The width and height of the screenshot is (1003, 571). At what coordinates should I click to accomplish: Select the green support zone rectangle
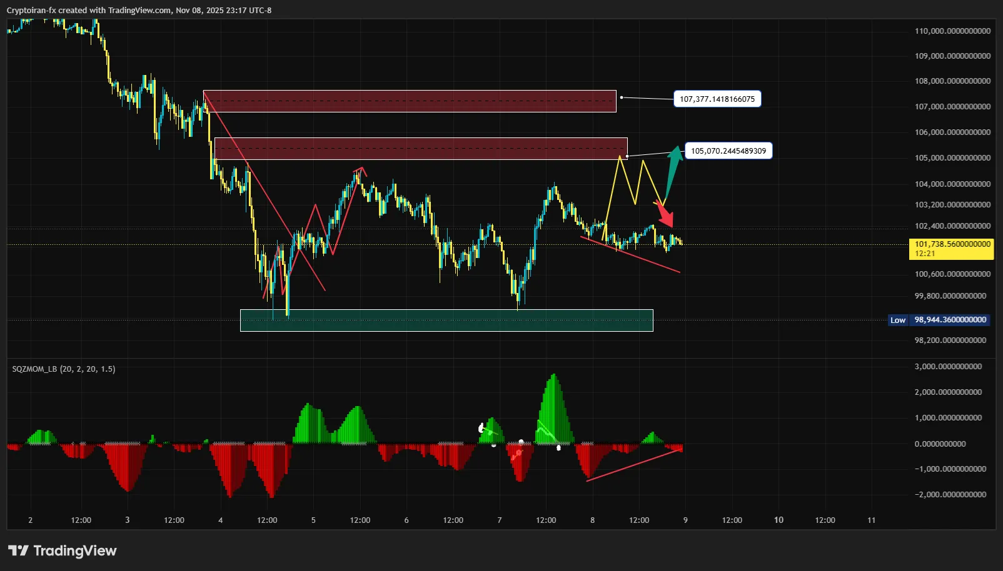pyautogui.click(x=446, y=320)
